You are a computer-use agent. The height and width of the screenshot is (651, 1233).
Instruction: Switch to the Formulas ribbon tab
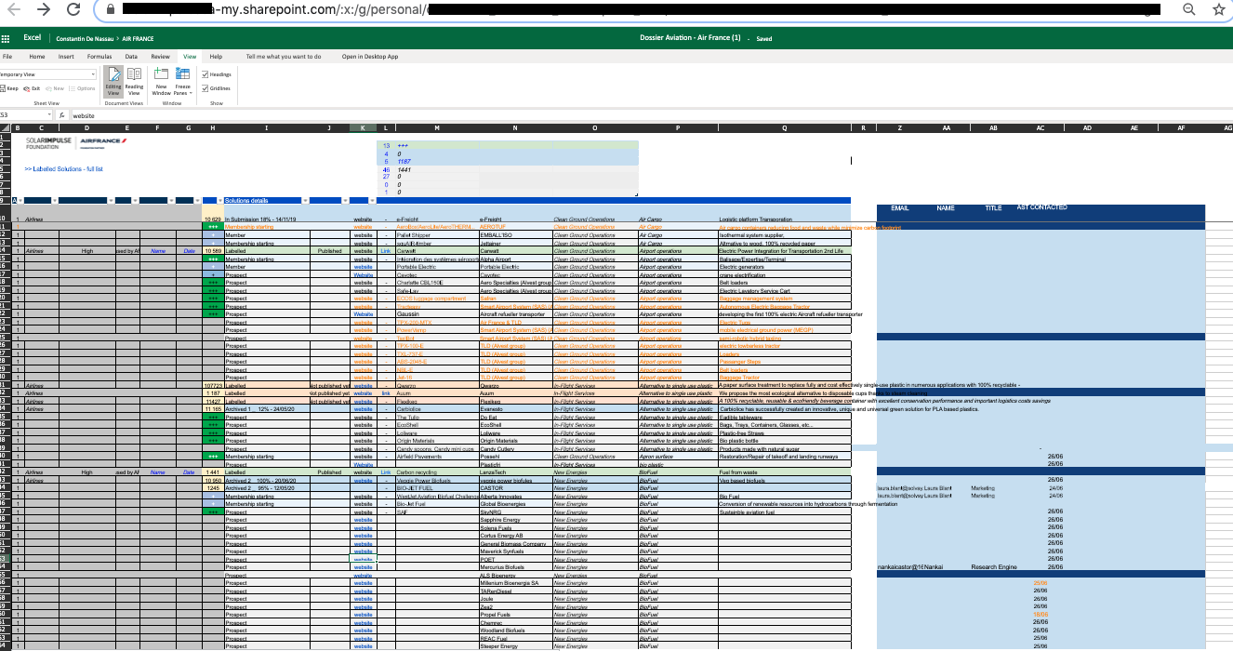point(99,57)
